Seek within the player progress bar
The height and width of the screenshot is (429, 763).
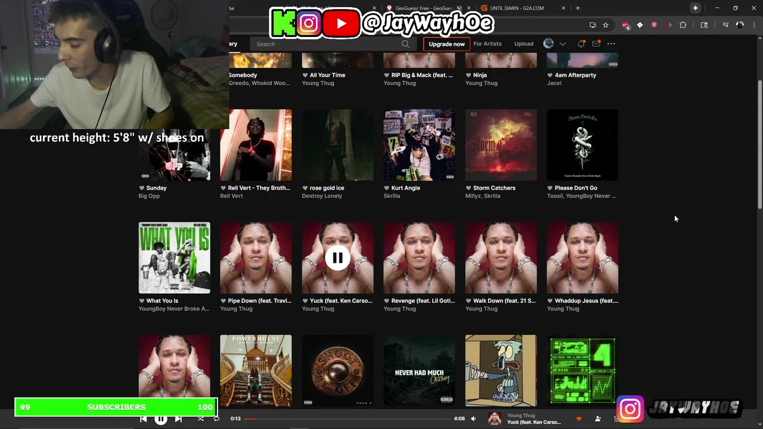click(x=348, y=419)
